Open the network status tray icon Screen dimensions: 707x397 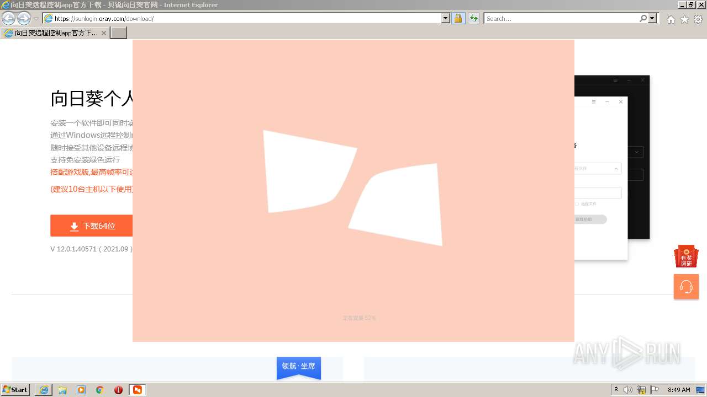[641, 390]
